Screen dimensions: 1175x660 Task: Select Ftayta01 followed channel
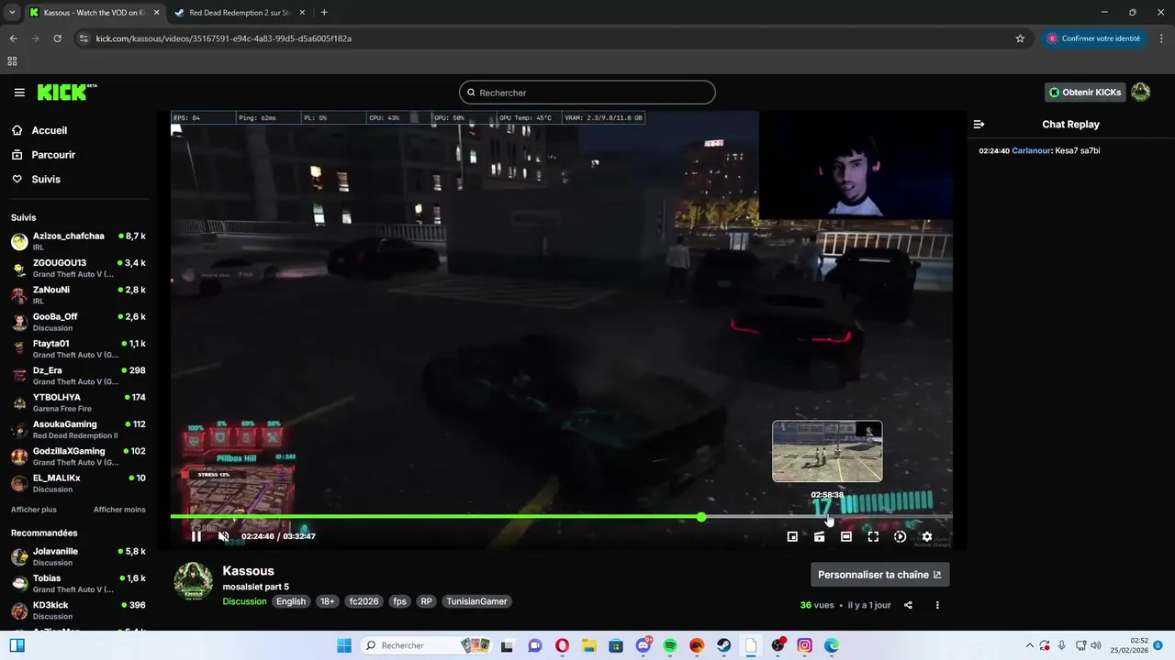click(78, 349)
